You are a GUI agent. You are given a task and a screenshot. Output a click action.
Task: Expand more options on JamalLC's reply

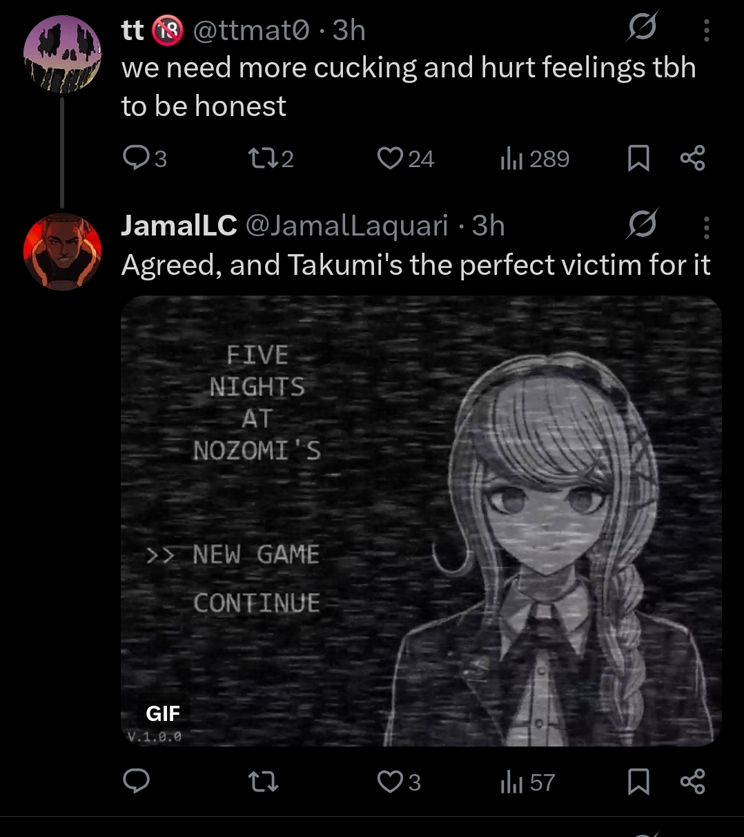pos(706,227)
